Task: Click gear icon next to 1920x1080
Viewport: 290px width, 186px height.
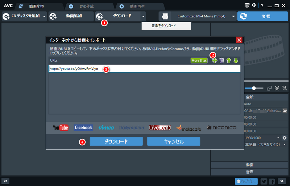Action: [285, 138]
